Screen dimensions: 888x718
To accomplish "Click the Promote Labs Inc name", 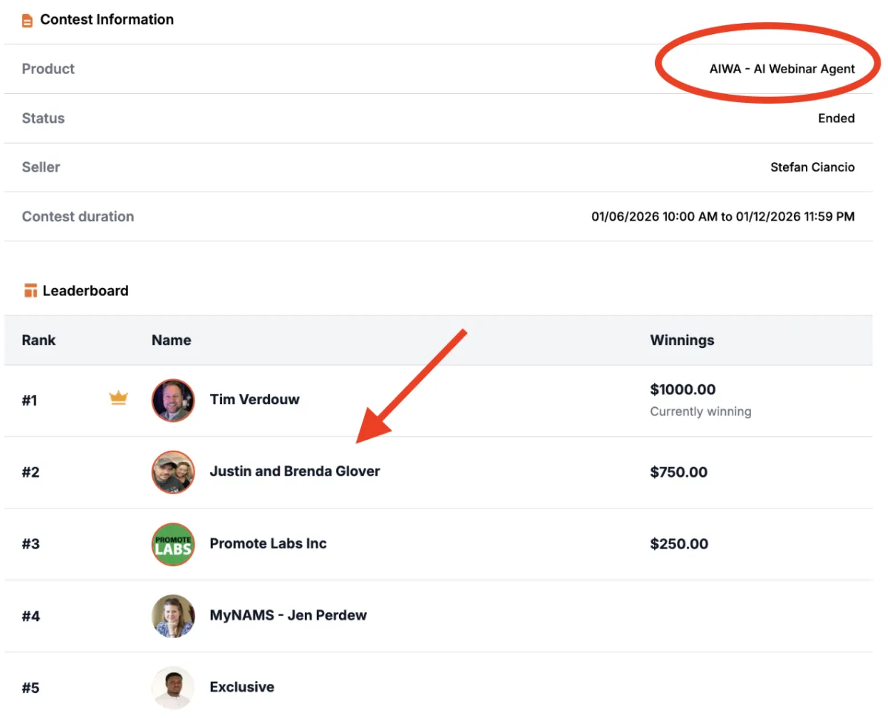I will 268,543.
